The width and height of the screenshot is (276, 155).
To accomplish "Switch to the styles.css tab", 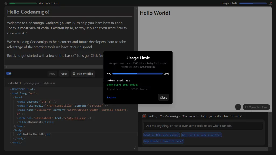I will pyautogui.click(x=49, y=83).
